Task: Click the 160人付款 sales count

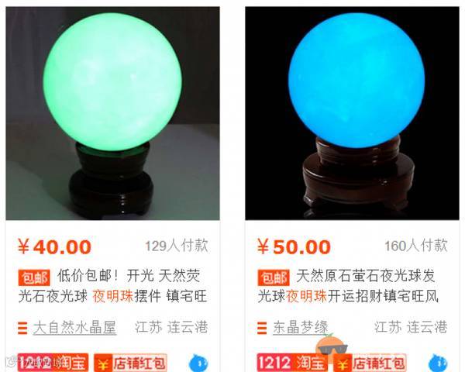Action: pos(415,246)
